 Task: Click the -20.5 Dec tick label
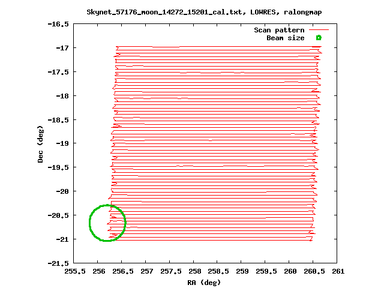pyautogui.click(x=58, y=215)
